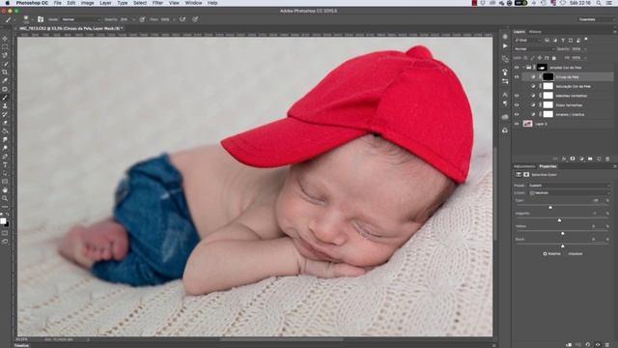Select the Manchas Vermelhas layer name
Viewport: 618px width, 348px height.
click(x=571, y=96)
